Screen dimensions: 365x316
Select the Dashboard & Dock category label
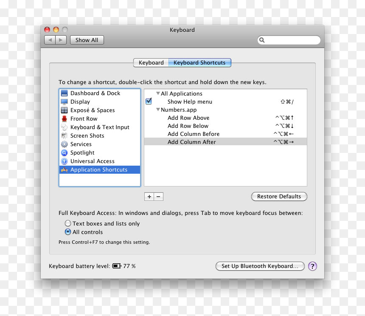(95, 93)
